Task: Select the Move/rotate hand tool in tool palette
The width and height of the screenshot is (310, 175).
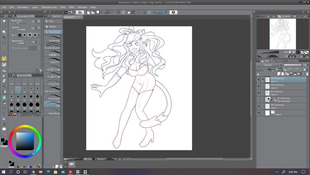Action: click(4, 27)
